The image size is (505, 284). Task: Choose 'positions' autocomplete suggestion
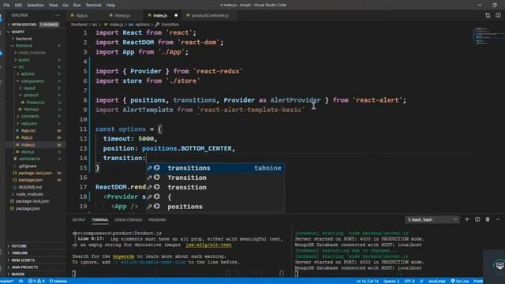tap(215, 207)
